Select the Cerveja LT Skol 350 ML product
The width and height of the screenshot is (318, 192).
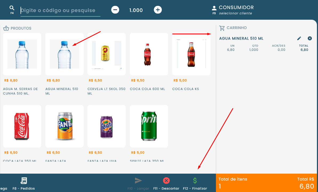coord(106,54)
